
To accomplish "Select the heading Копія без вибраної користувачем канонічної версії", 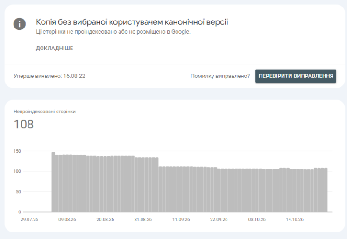I will 132,22.
